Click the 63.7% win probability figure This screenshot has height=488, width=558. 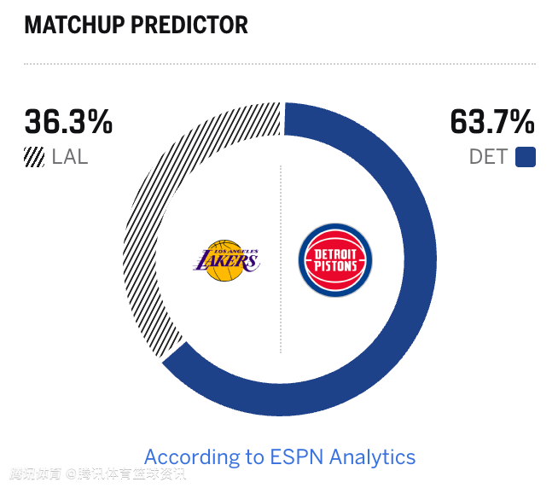tap(492, 123)
